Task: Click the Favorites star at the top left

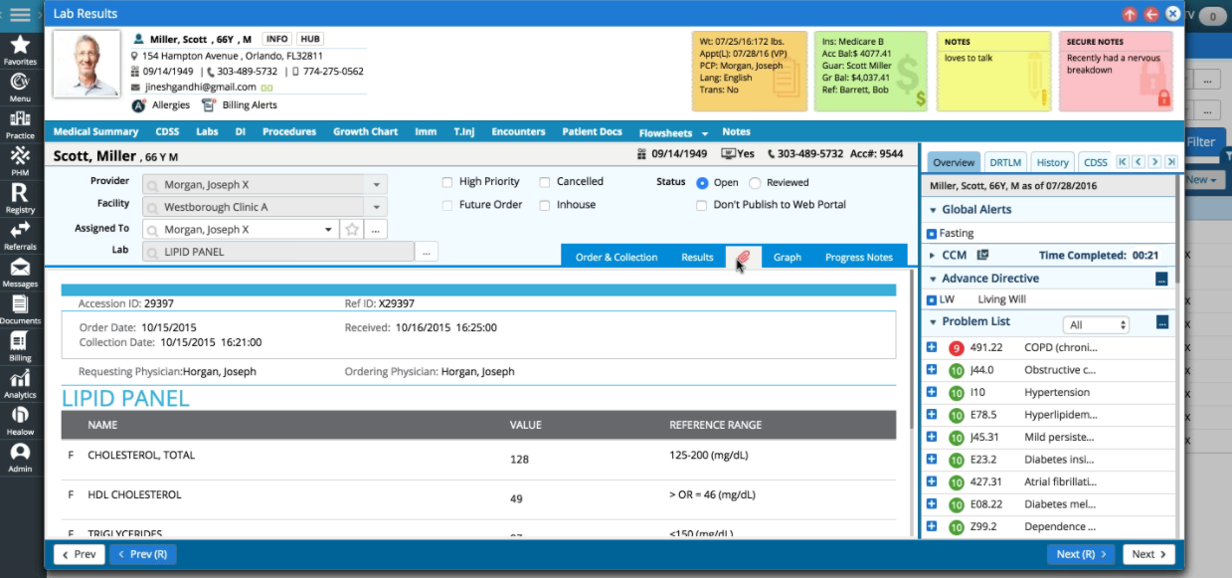Action: pos(21,46)
